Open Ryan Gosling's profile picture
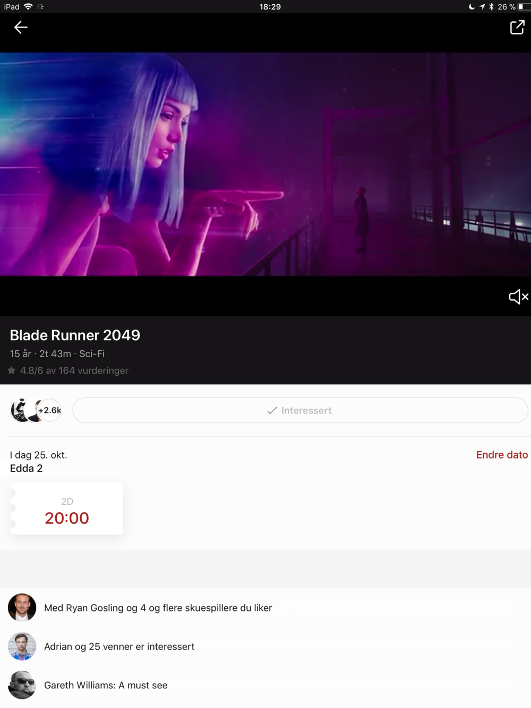 (22, 608)
